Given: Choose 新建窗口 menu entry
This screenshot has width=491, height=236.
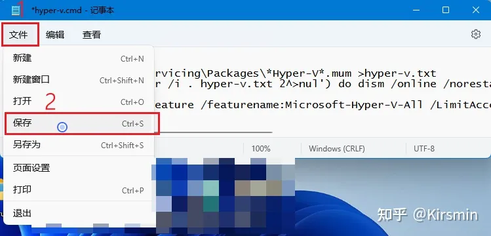Looking at the screenshot, I should click(78, 80).
